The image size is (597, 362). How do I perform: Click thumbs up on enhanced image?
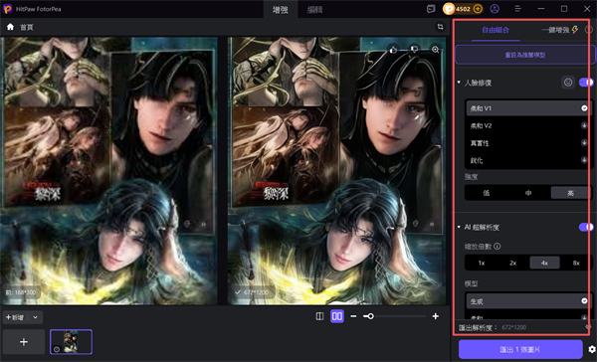pyautogui.click(x=393, y=50)
